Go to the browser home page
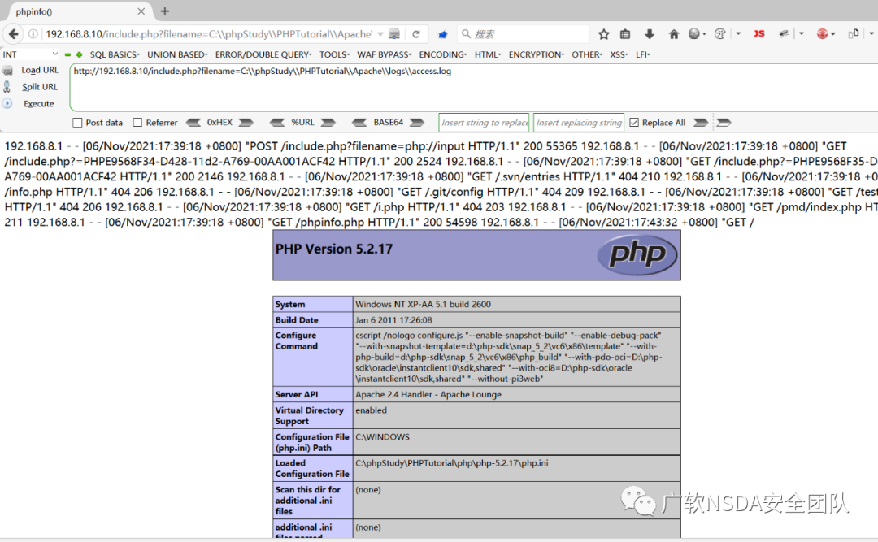Image resolution: width=878 pixels, height=542 pixels. [x=674, y=34]
